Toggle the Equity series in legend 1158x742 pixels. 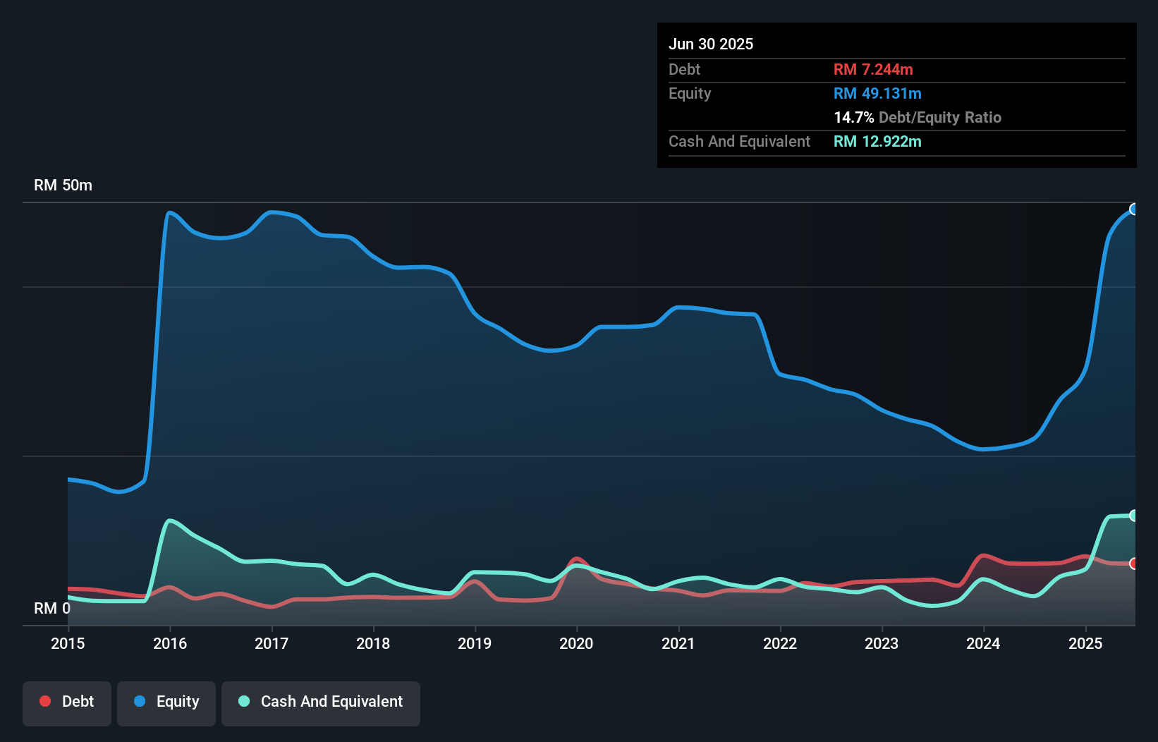(166, 703)
